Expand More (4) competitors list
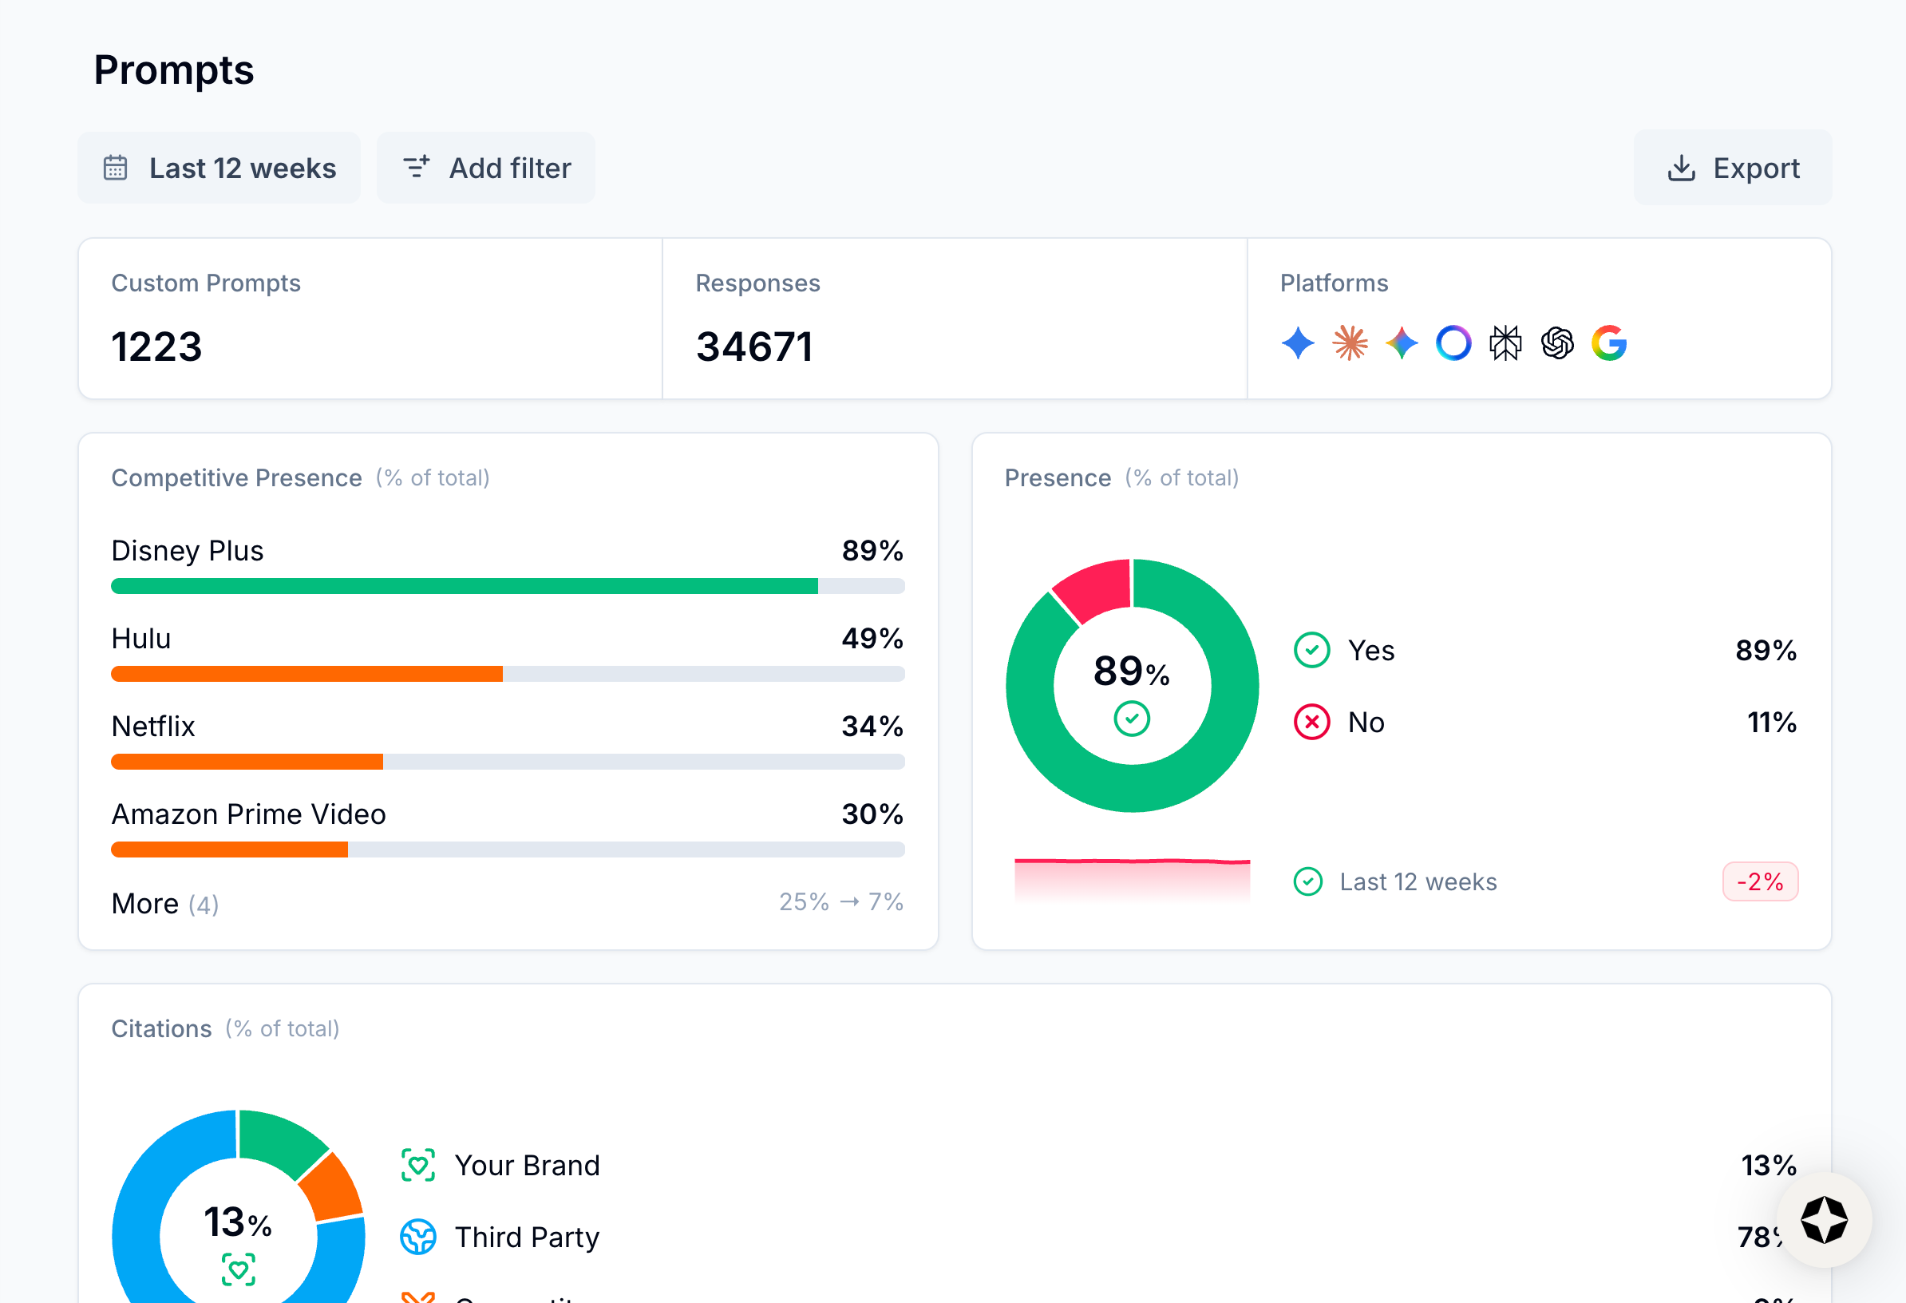The height and width of the screenshot is (1303, 1906). (165, 904)
